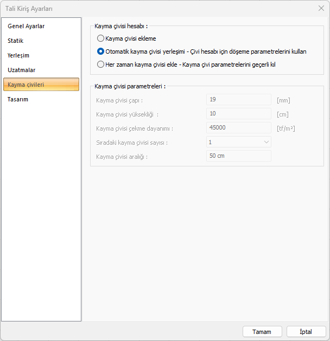This screenshot has height=341, width=330.
Task: Open the Uzatmalar settings page
Action: (x=22, y=70)
